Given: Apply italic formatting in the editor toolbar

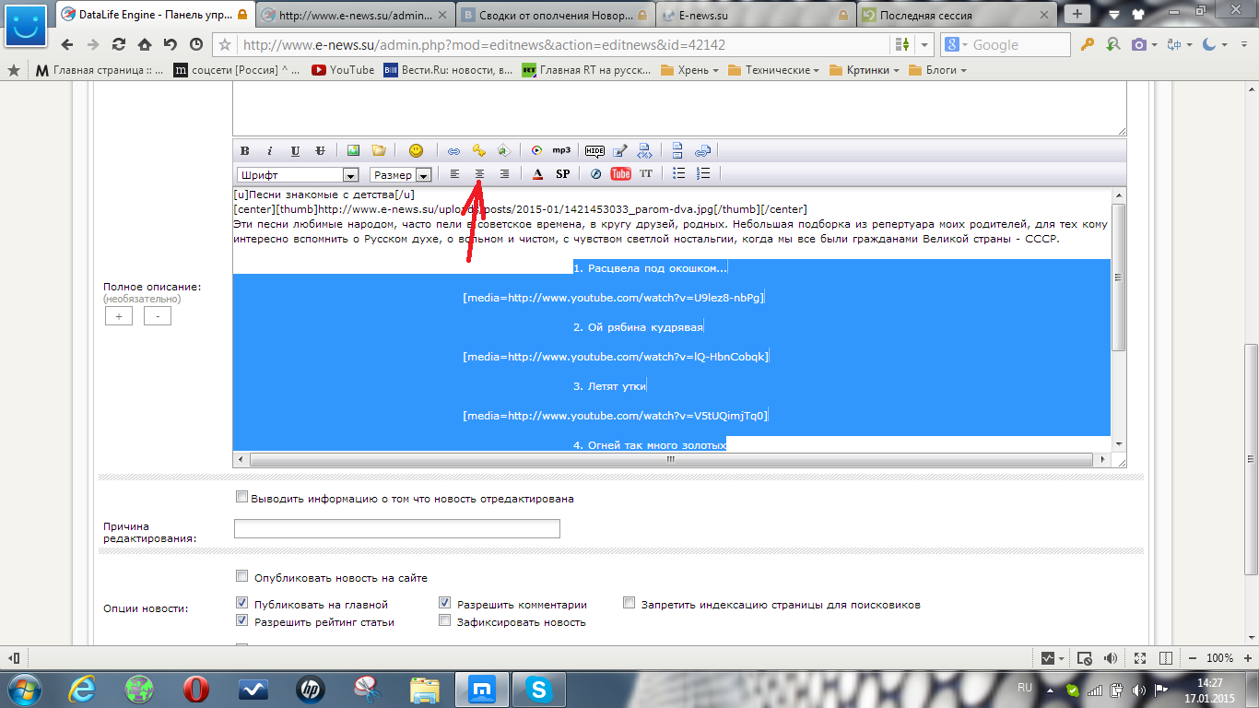Looking at the screenshot, I should (270, 150).
